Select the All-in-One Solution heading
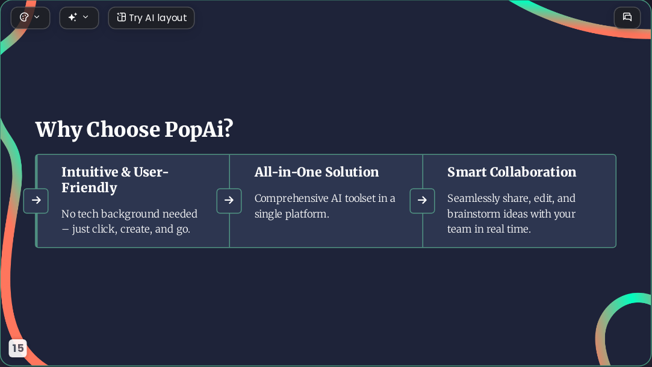 coord(317,172)
